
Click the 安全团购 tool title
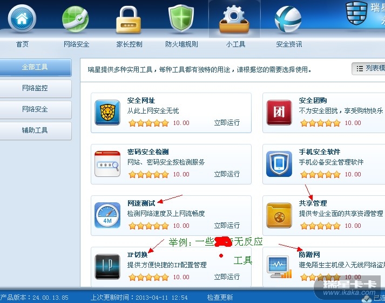(x=313, y=101)
